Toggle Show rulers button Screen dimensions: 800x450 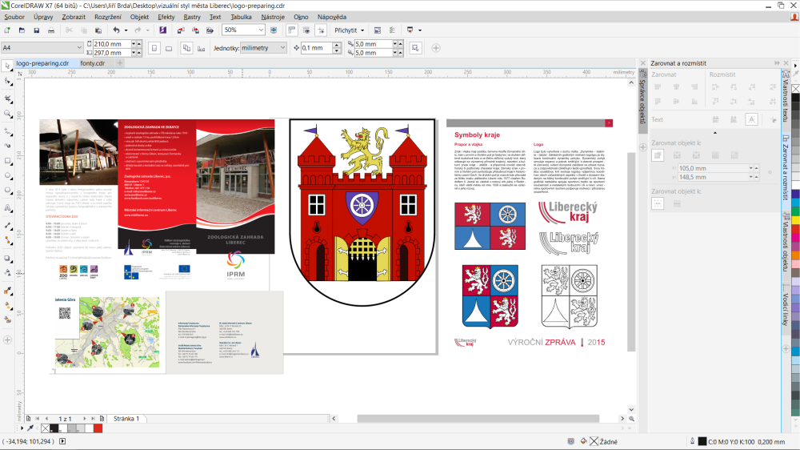click(292, 30)
